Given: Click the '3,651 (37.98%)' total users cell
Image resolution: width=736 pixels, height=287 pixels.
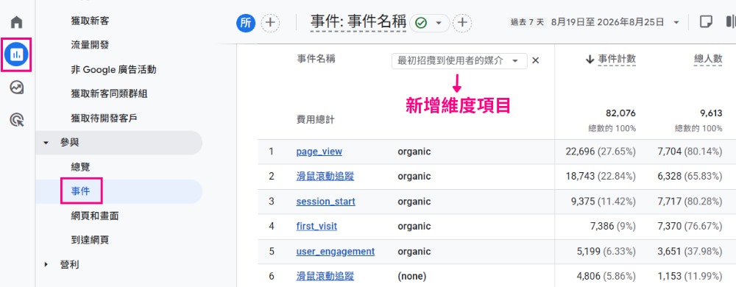Looking at the screenshot, I should click(690, 252).
